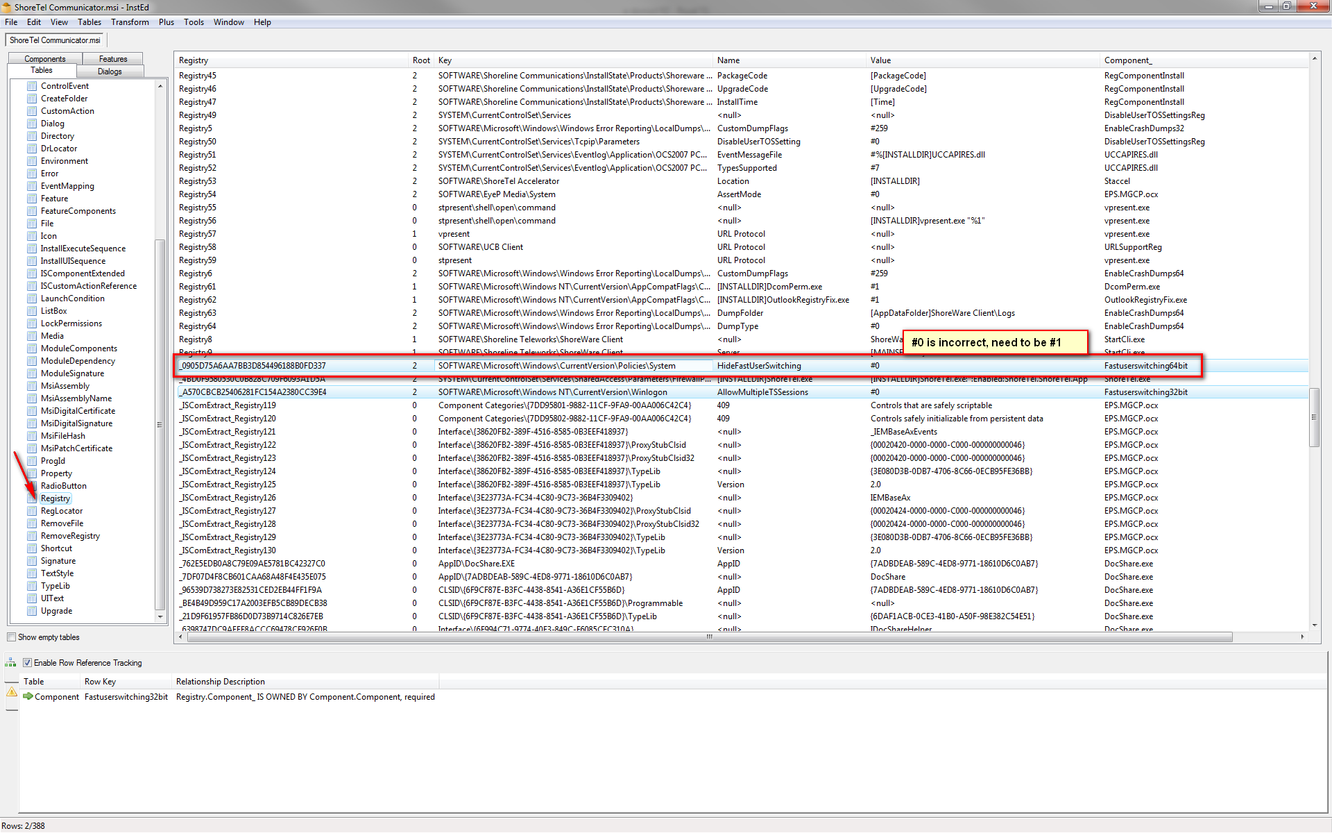
Task: Click the table icon next to TextStyle
Action: [x=32, y=573]
